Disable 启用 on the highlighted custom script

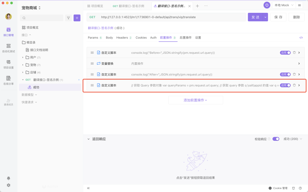pyautogui.click(x=285, y=85)
